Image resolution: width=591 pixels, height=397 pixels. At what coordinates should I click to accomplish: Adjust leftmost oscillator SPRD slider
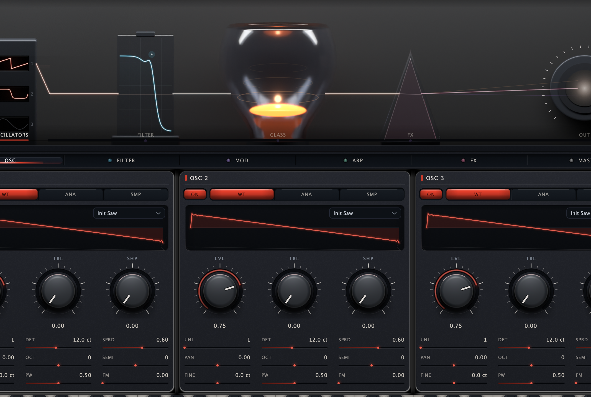tap(135, 347)
